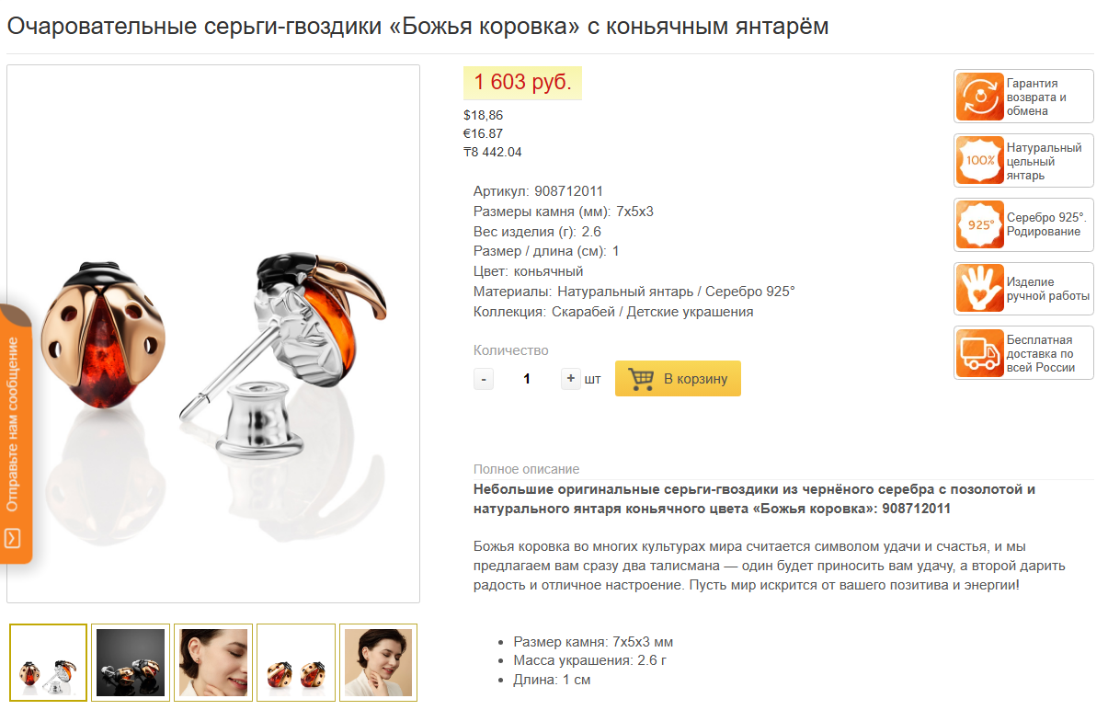The width and height of the screenshot is (1108, 710).
Task: Open the arrow icon on the orange feedback tab
Action: click(12, 538)
